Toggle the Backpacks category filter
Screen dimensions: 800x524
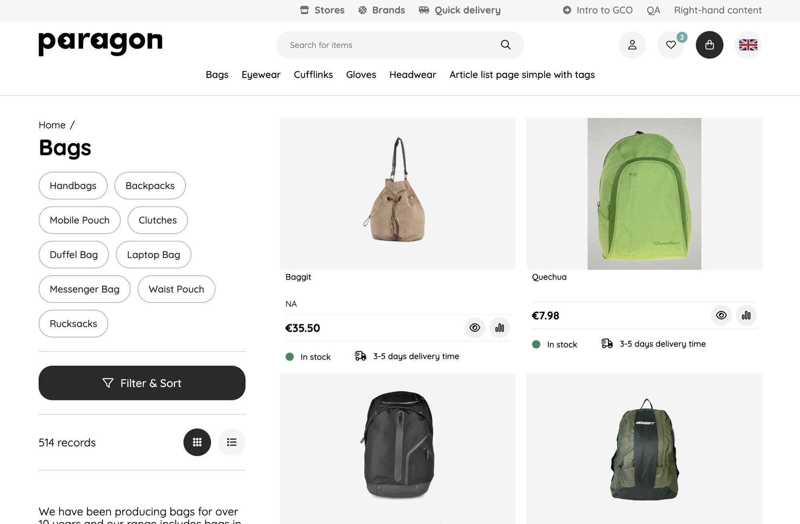click(x=150, y=186)
